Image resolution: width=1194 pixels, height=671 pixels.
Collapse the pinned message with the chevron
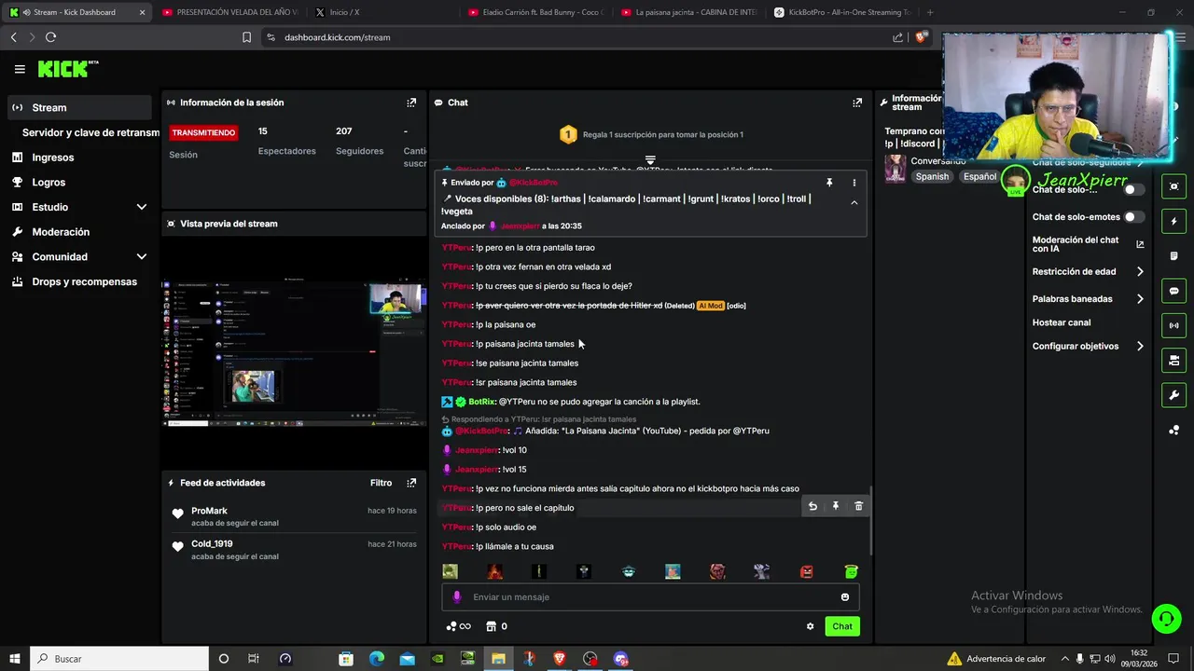coord(854,202)
